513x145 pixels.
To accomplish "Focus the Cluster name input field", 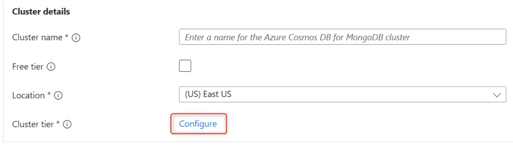I will (342, 37).
